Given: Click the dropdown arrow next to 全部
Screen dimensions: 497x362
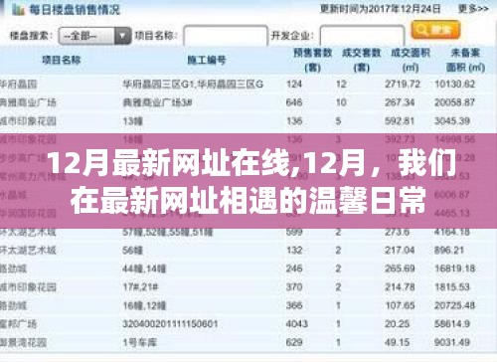Looking at the screenshot, I should 123,36.
